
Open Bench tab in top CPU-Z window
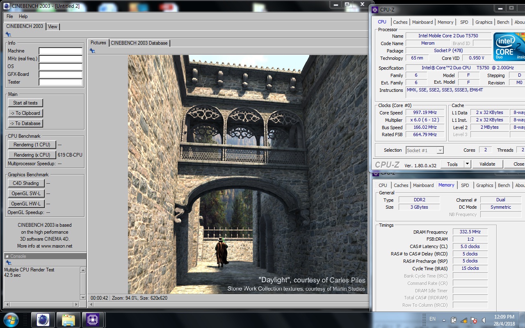503,22
